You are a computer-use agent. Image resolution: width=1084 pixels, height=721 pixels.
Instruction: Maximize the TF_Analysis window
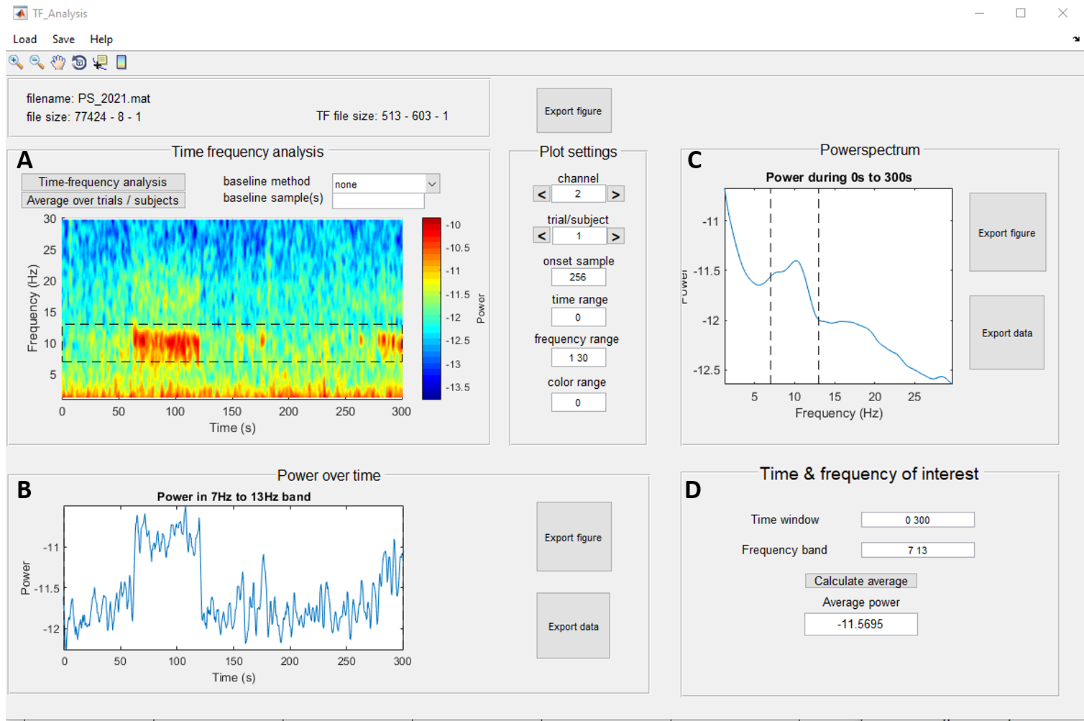point(1021,13)
